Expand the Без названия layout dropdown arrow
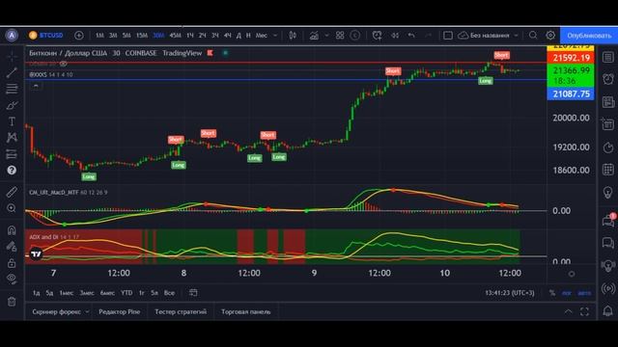The image size is (618, 347). [516, 36]
